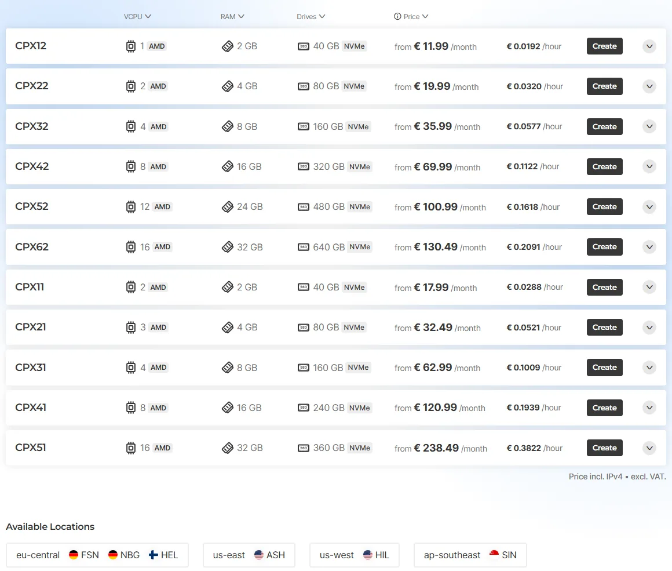Click the German flag next to FSN
The image size is (672, 571).
coord(74,555)
